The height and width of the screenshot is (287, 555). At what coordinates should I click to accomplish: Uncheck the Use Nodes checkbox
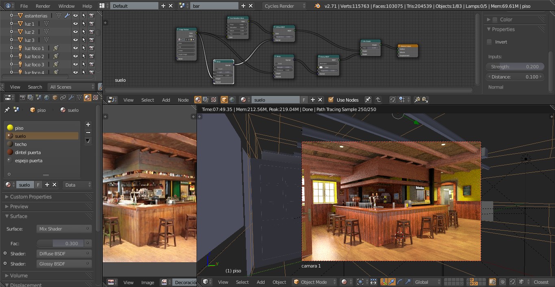click(x=331, y=100)
